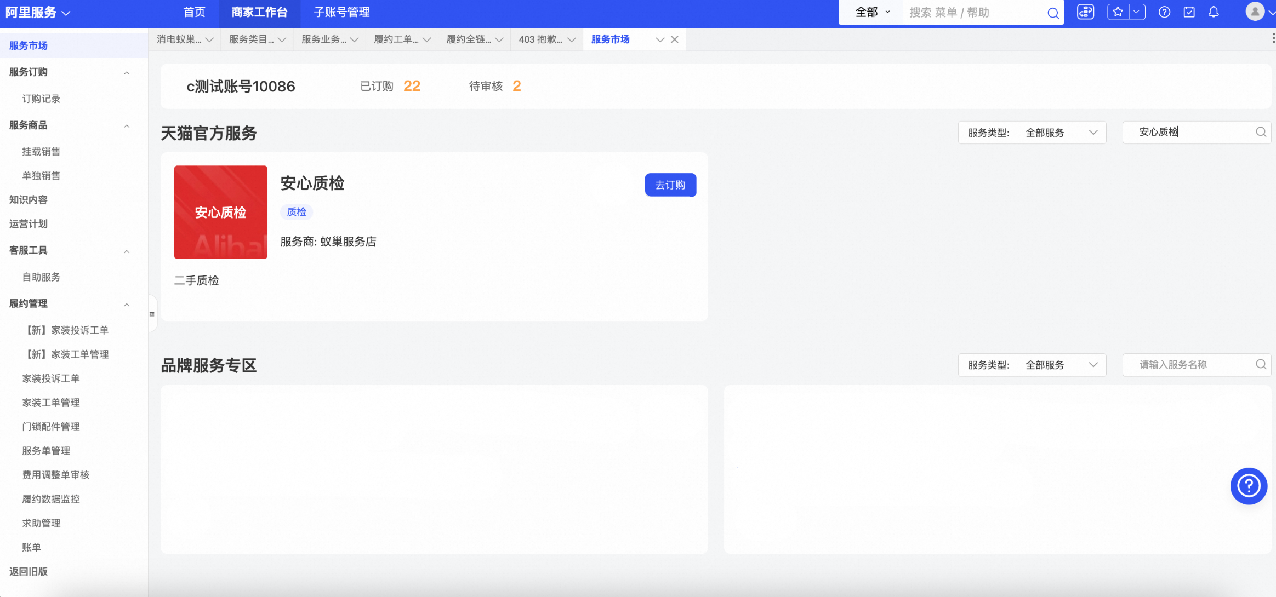This screenshot has height=597, width=1276.
Task: Click search icon in 安心质检 search box
Action: click(1261, 132)
